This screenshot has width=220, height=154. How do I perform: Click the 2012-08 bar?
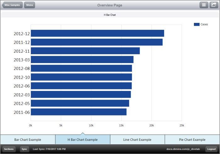point(81,68)
